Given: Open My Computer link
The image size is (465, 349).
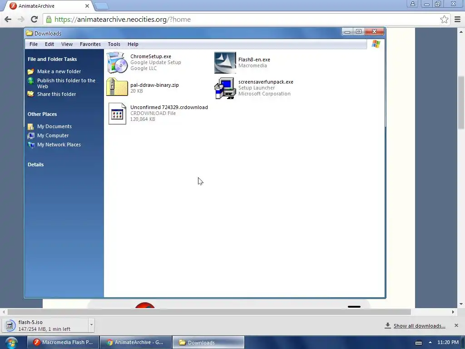Looking at the screenshot, I should 53,135.
